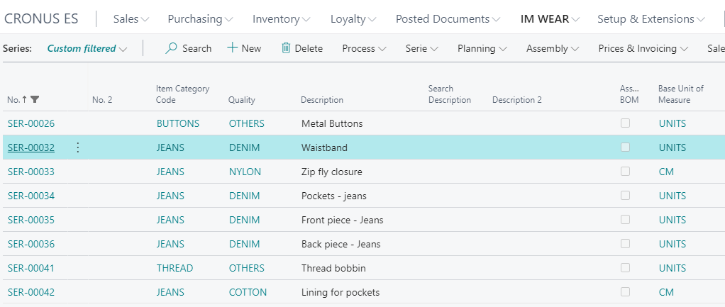
Task: Expand the Posted Documents menu
Action: (x=448, y=19)
